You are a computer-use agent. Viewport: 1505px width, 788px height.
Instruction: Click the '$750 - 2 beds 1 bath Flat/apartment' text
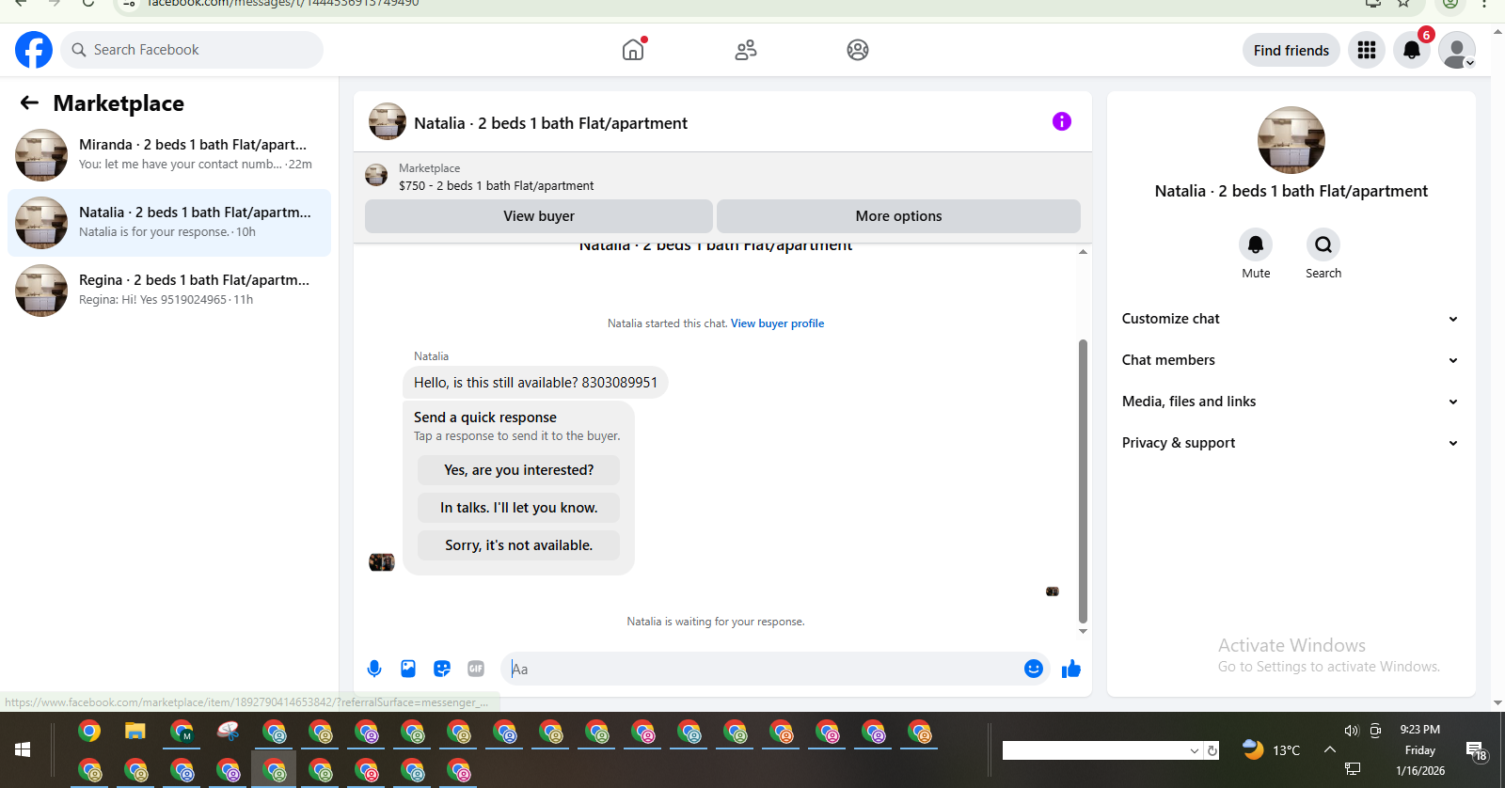[x=496, y=186]
